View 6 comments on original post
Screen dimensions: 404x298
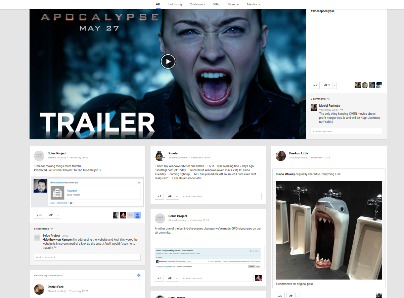pyautogui.click(x=294, y=284)
